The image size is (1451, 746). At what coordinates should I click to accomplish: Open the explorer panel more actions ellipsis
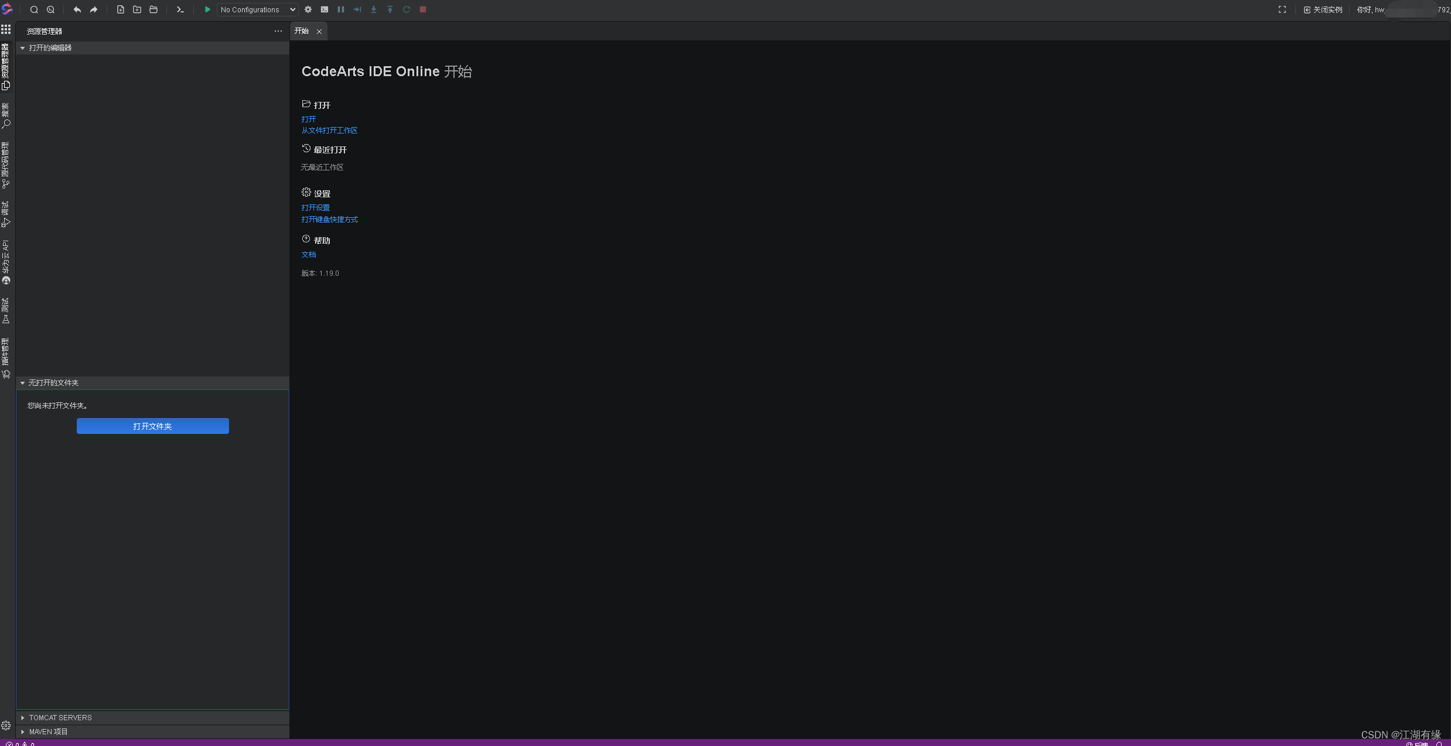coord(278,31)
